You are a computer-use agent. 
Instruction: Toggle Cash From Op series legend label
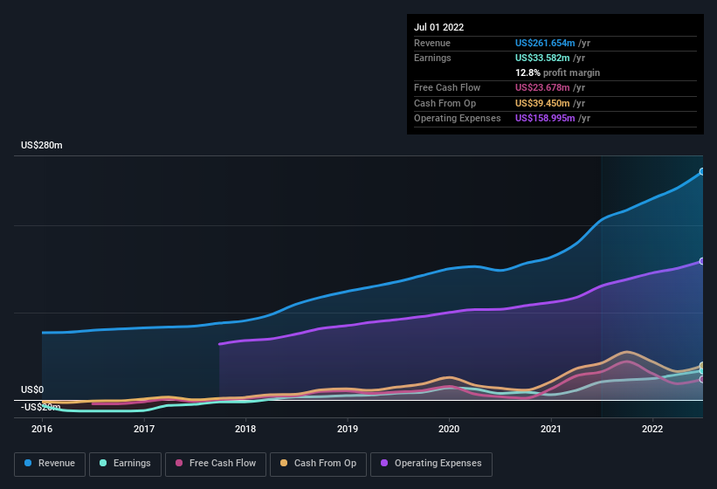click(325, 464)
